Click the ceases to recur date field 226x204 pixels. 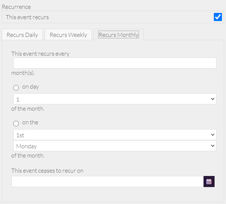[107, 181]
